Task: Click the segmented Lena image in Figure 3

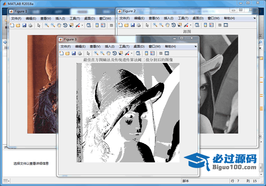Action: (128, 113)
